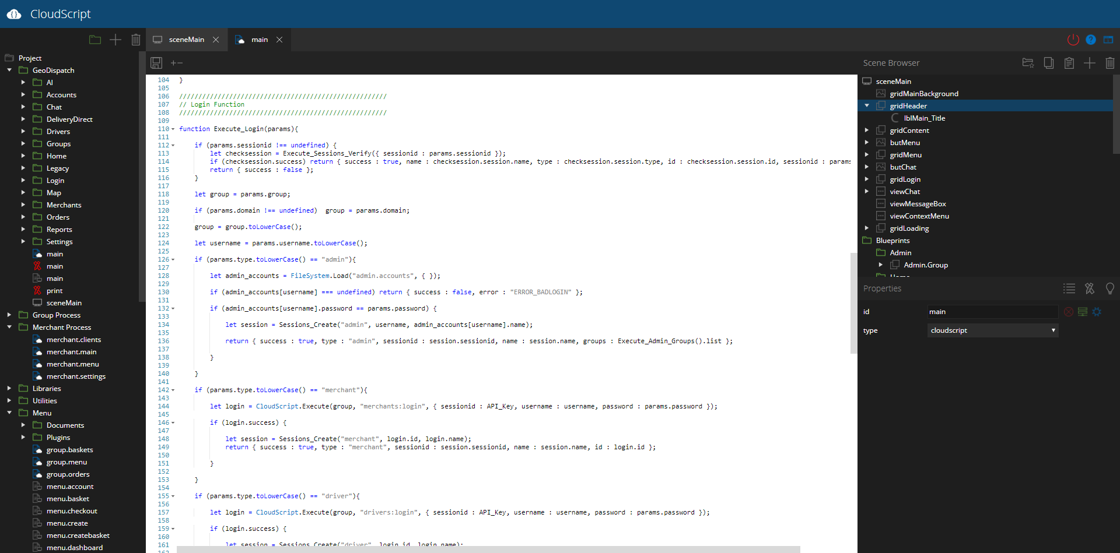
Task: Click the red power icon
Action: [1073, 40]
